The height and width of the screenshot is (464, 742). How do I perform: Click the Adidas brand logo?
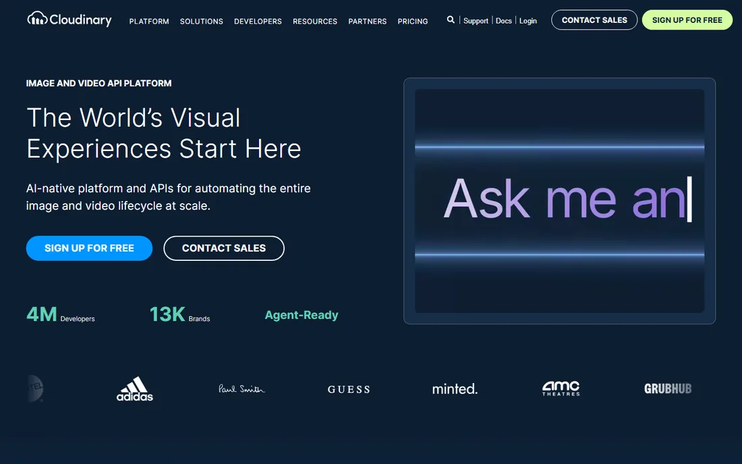[135, 388]
